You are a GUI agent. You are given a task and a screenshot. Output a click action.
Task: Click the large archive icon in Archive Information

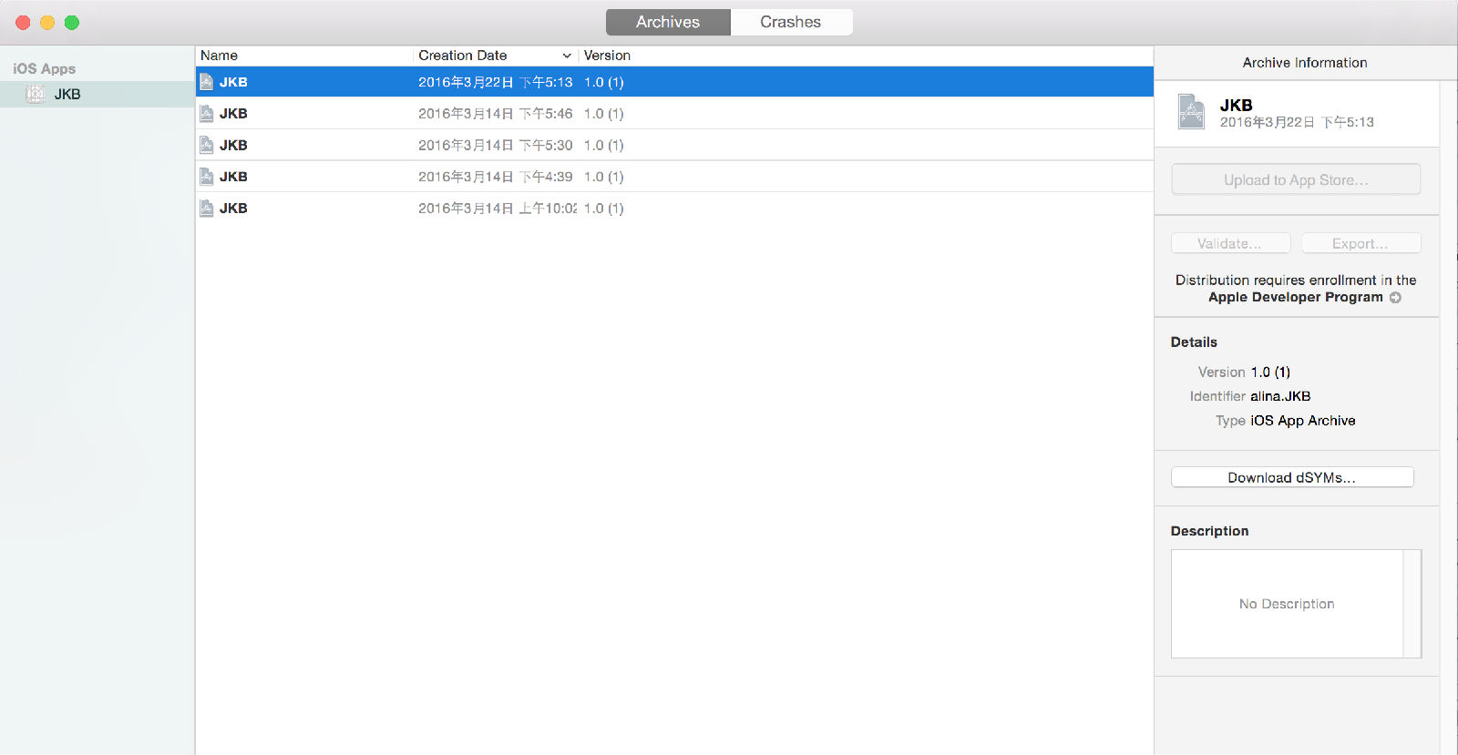(x=1191, y=112)
